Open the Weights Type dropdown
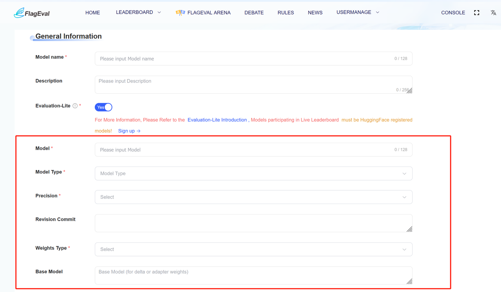 [x=253, y=249]
